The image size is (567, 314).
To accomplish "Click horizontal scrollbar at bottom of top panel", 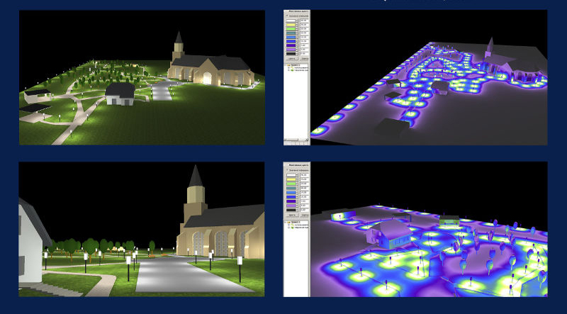I will point(296,139).
